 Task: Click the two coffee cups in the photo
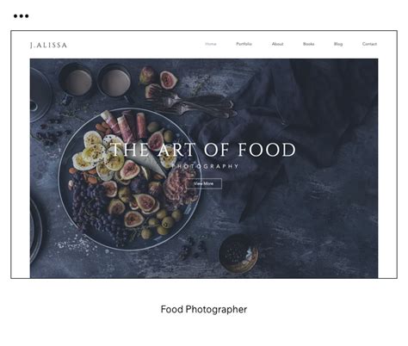95,80
